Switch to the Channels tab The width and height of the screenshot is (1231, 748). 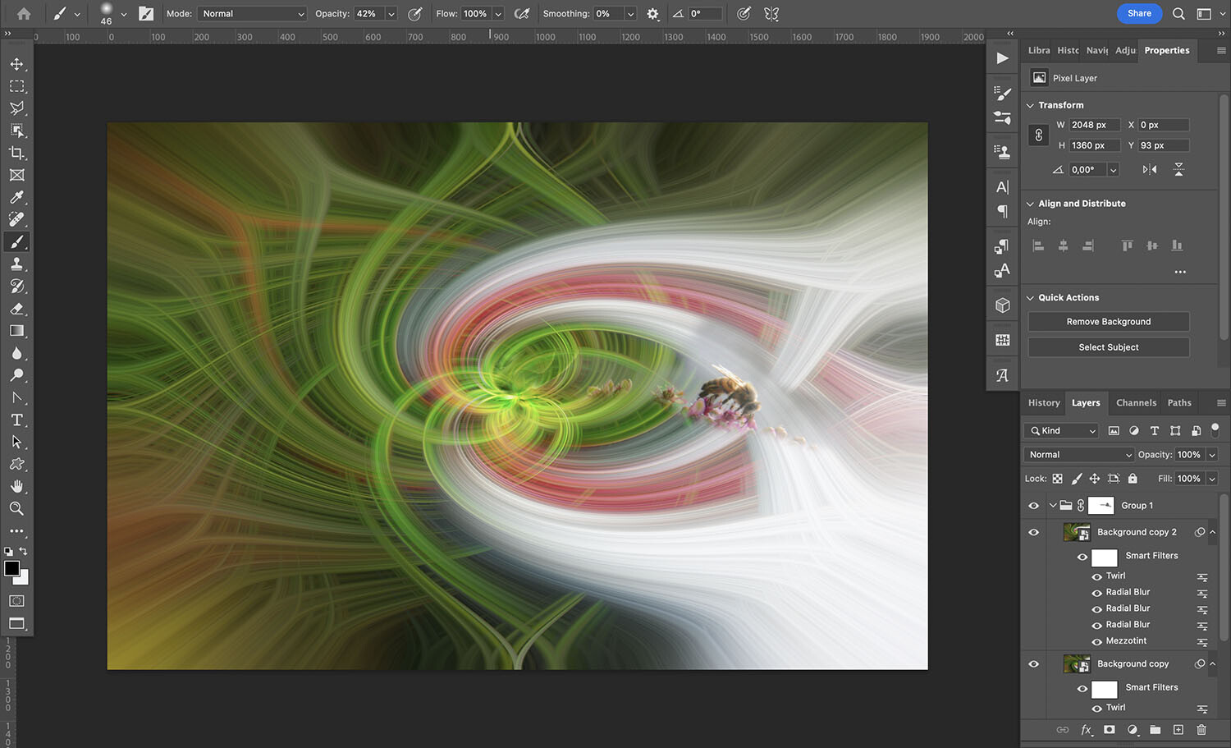coord(1136,402)
